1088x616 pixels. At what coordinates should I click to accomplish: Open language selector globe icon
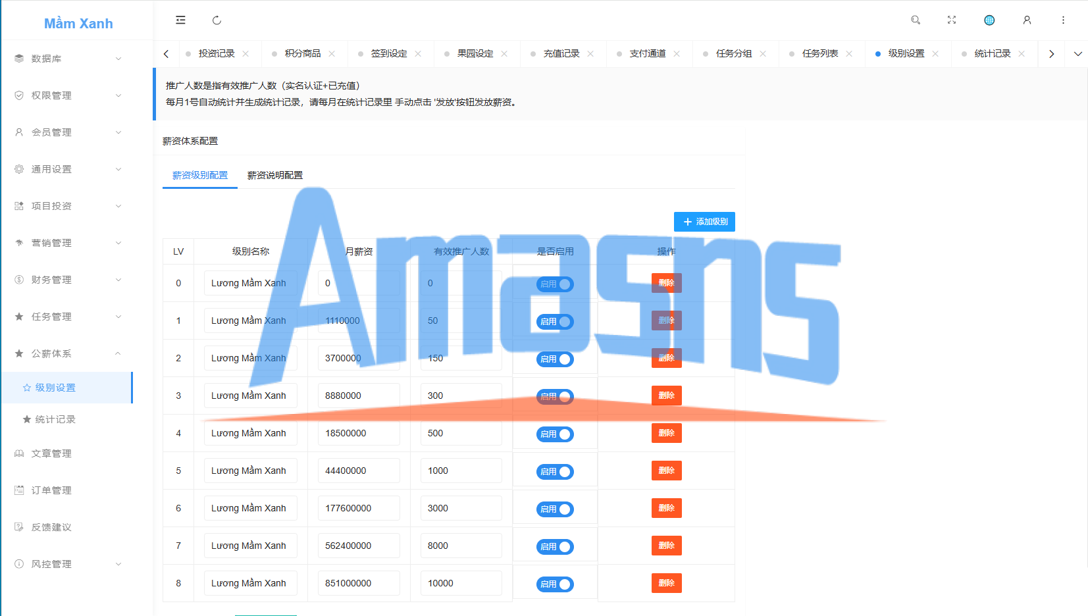click(x=989, y=20)
